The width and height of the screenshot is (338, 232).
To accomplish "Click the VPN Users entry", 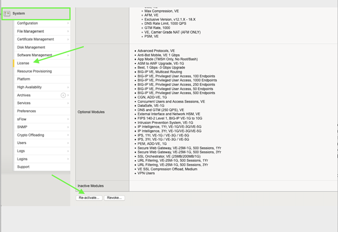I will (146, 173).
